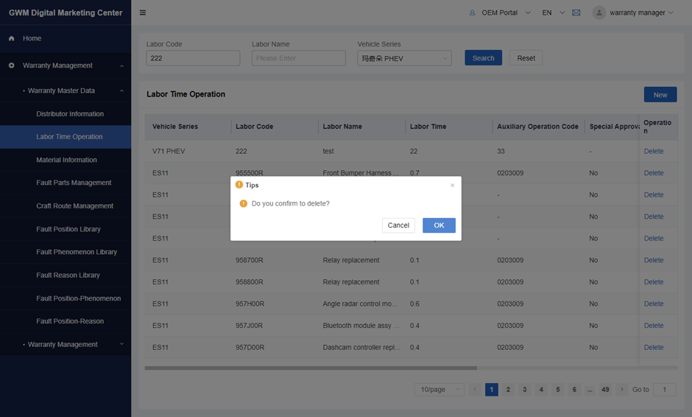Screen dimensions: 692x417
Task: Confirm deletion with the OK button
Action: tap(439, 225)
